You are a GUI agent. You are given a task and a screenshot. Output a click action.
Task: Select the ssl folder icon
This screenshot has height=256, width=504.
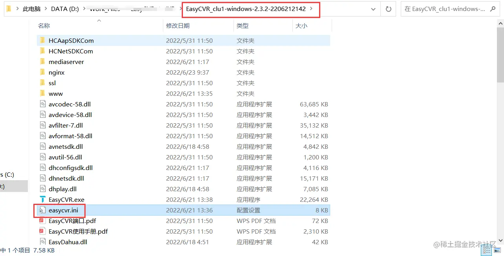click(x=42, y=83)
